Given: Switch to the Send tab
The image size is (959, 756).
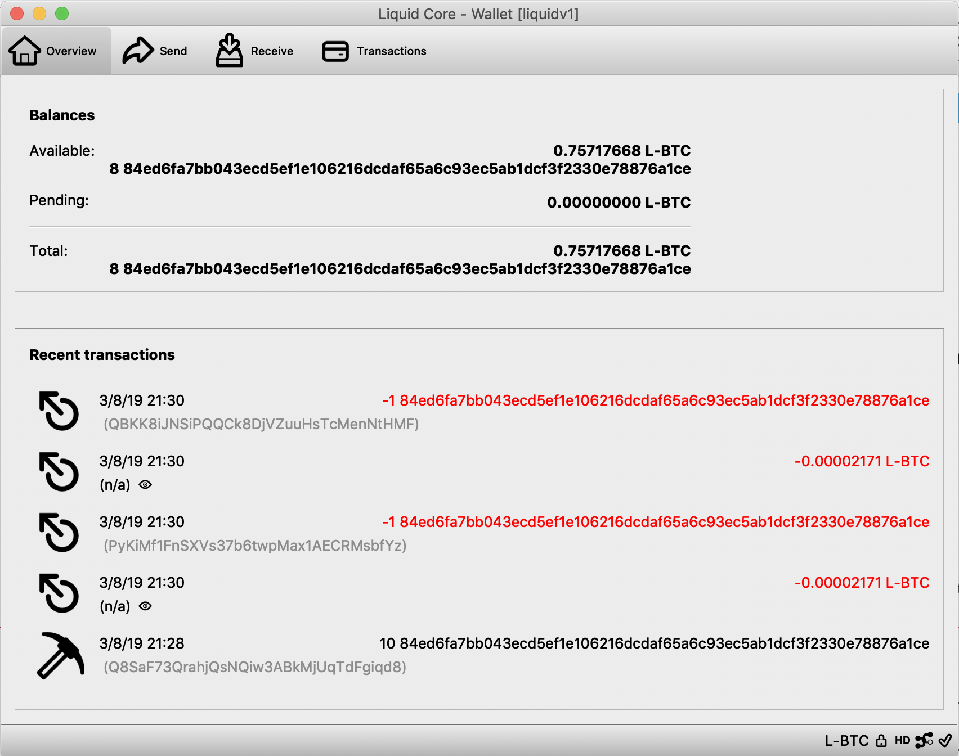Looking at the screenshot, I should pos(155,51).
